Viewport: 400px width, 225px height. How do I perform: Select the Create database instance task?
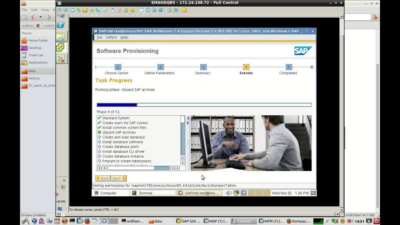click(123, 156)
